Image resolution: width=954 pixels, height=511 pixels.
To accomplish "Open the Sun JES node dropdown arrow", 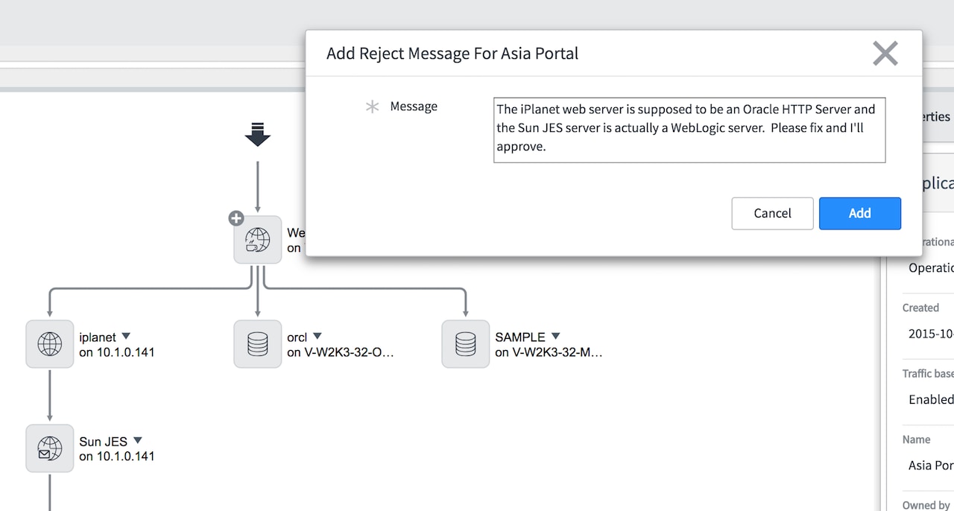I will (x=136, y=440).
